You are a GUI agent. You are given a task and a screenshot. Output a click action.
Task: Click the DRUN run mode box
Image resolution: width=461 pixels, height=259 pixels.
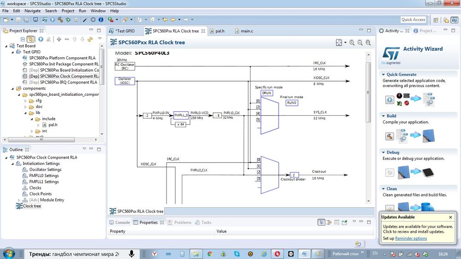[x=267, y=93]
